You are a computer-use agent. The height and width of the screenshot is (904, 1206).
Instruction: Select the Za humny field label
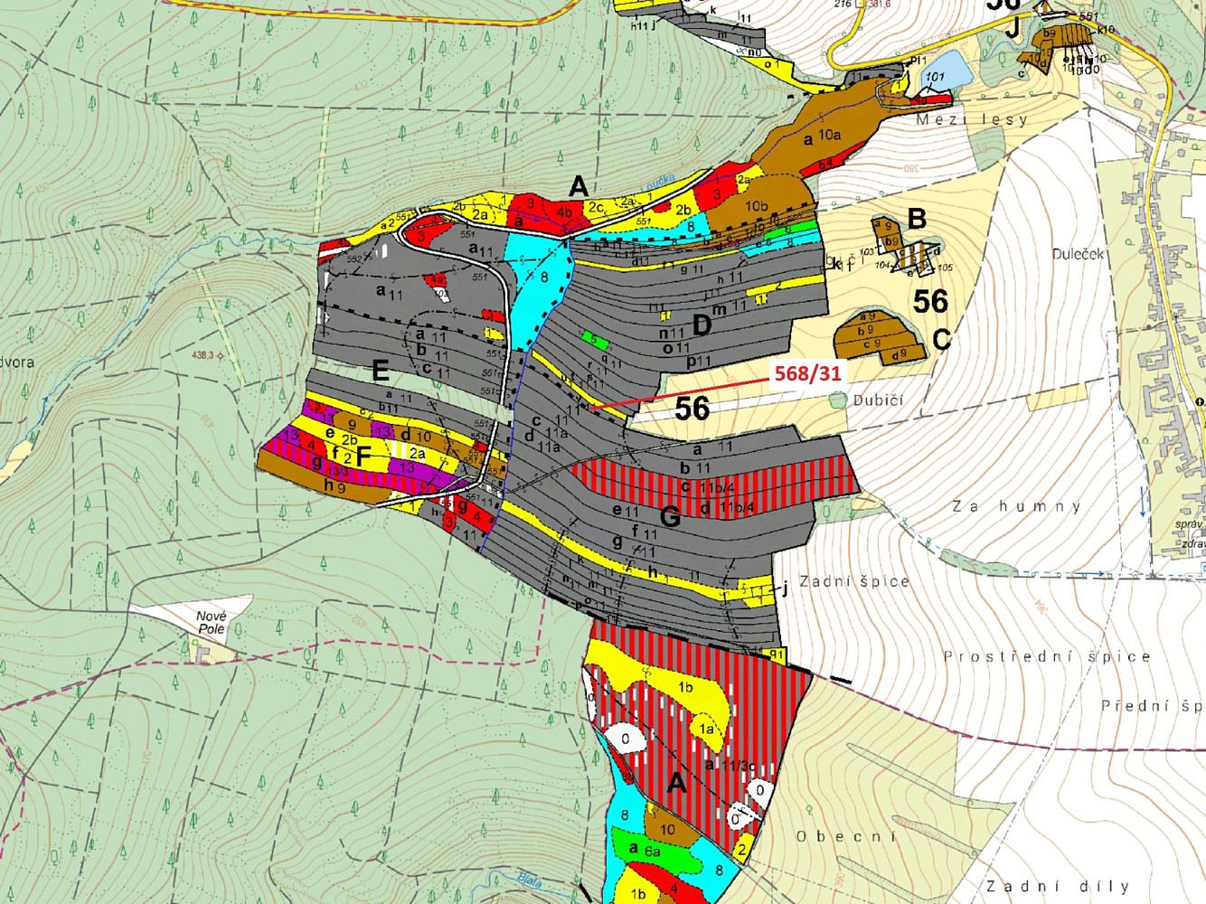1017,506
